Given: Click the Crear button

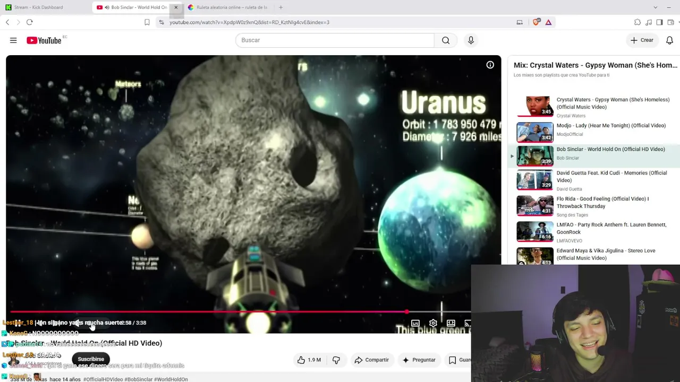Looking at the screenshot, I should click(x=642, y=40).
